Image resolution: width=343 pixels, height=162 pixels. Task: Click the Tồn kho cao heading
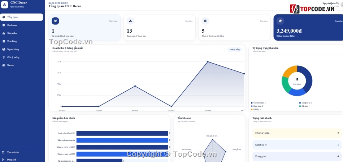pos(184,118)
